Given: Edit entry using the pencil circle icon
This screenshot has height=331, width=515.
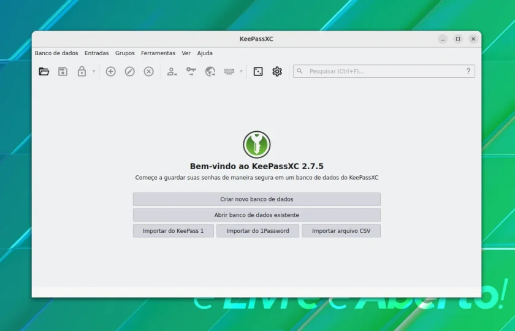Looking at the screenshot, I should [130, 71].
